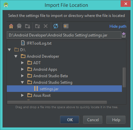The height and width of the screenshot is (130, 133).
Task: Select the Android Developer label
Action: point(43,56)
